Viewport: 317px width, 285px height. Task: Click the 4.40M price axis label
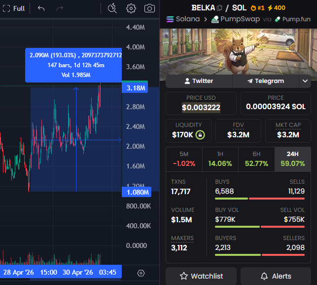click(135, 27)
